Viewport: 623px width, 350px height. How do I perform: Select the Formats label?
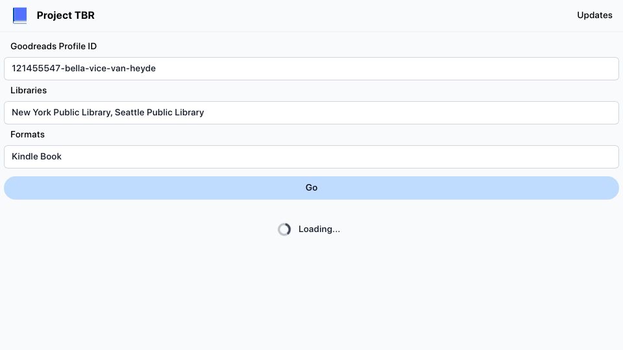click(x=27, y=135)
